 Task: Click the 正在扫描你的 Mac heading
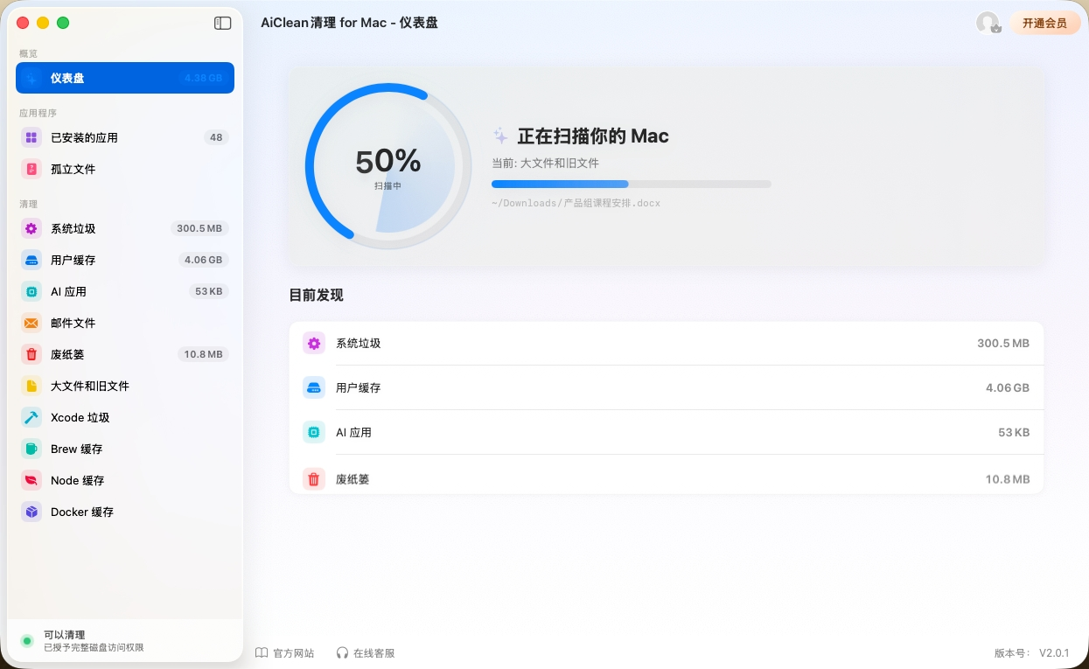point(593,136)
